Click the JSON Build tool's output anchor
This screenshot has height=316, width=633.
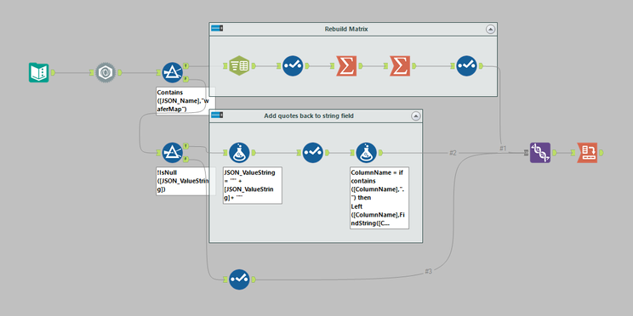(602, 152)
